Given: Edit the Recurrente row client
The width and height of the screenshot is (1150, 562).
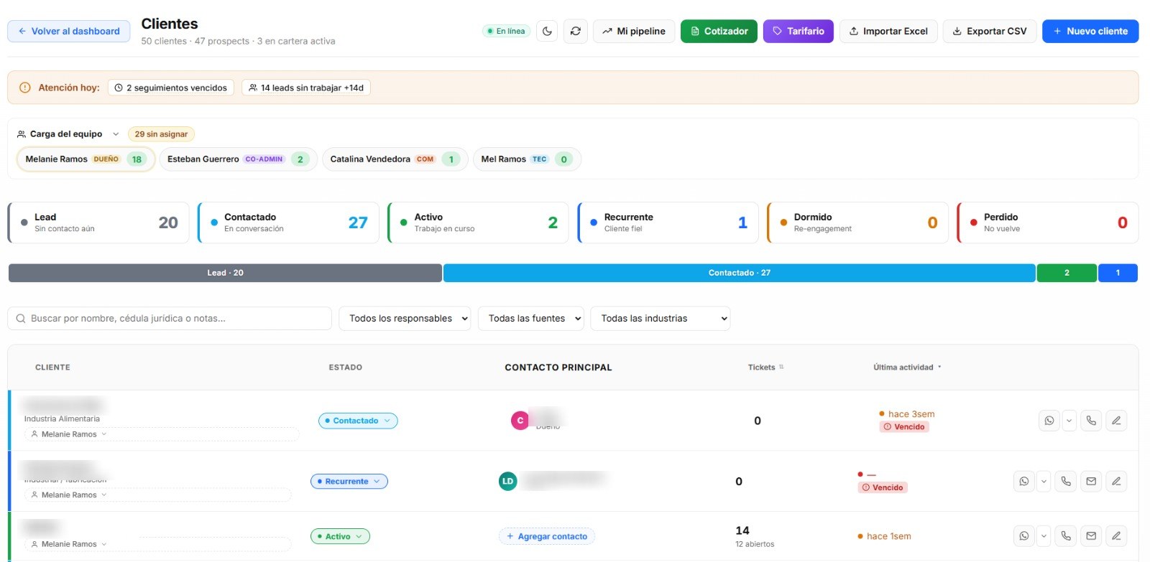Looking at the screenshot, I should 1116,481.
